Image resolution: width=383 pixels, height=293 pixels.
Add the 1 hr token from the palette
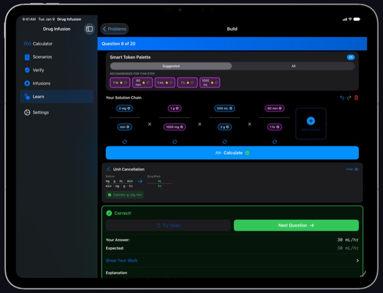[120, 82]
